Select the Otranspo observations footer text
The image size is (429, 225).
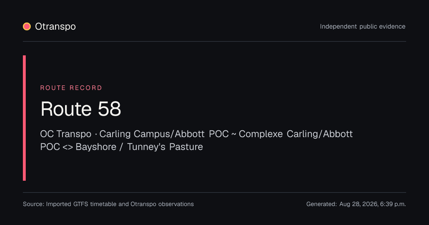[162, 204]
